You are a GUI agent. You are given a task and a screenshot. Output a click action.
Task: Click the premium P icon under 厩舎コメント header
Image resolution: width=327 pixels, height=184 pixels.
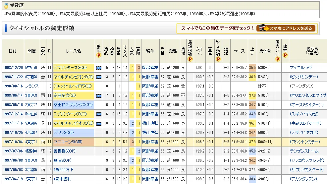(278, 59)
